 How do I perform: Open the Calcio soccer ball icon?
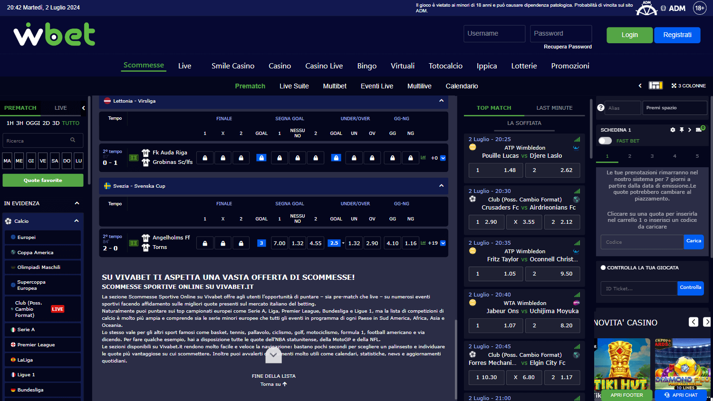pyautogui.click(x=8, y=221)
